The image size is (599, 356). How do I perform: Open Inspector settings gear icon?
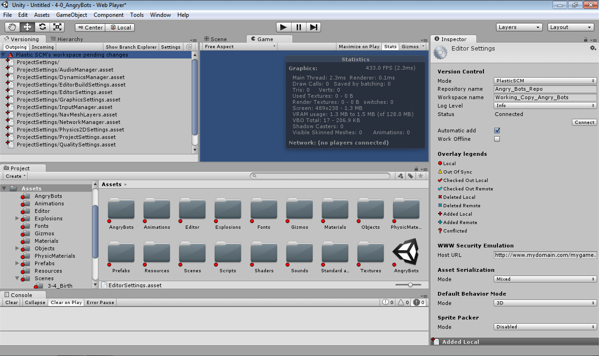[593, 48]
